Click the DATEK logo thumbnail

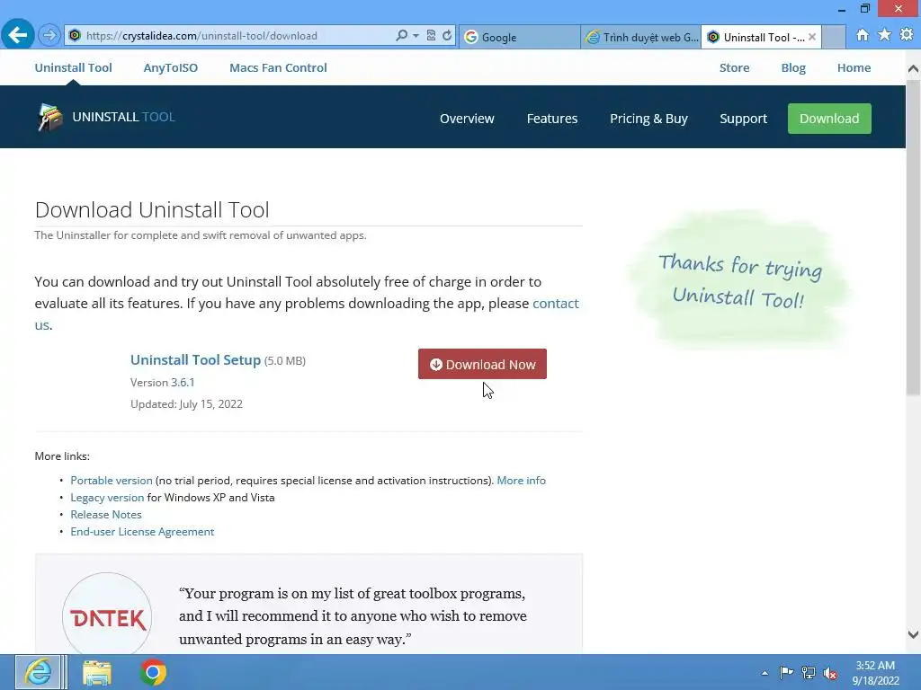click(107, 616)
